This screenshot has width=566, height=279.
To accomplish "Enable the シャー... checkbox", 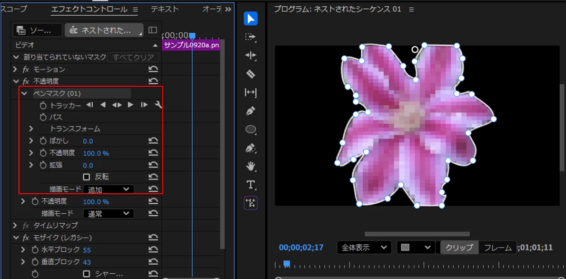I will pos(86,274).
